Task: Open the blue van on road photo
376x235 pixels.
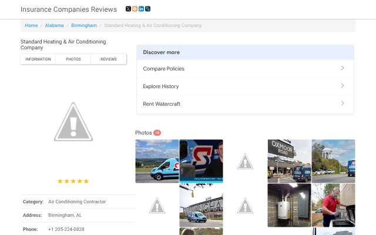Action: tap(157, 161)
